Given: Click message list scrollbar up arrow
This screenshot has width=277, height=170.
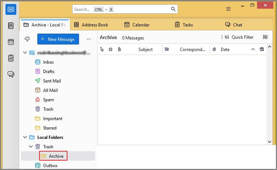Looking at the screenshot, I should click(269, 47).
